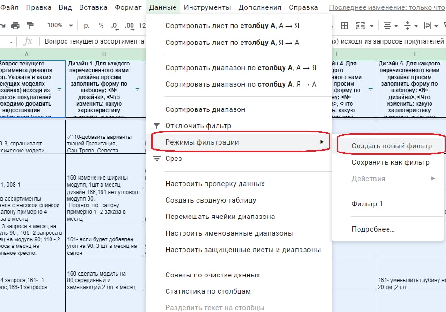Open text wrapping dropdown arrow

(x=436, y=26)
